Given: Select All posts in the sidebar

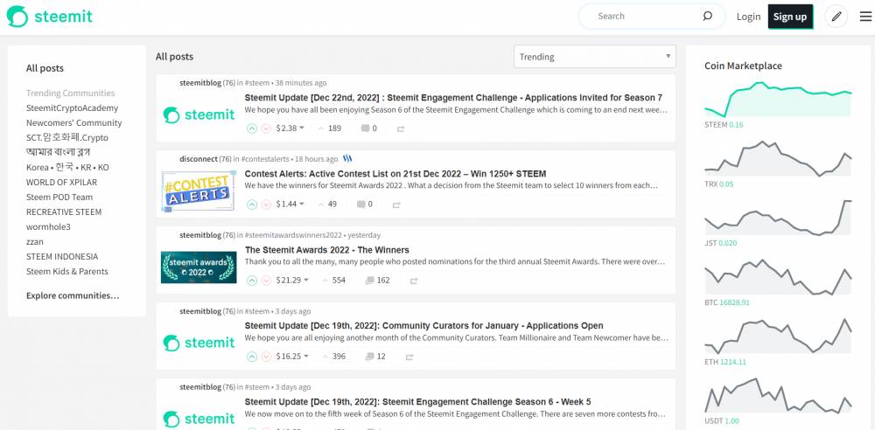Looking at the screenshot, I should 45,68.
